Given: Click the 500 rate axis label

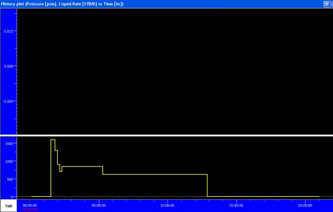Looking at the screenshot, I should coord(10,179).
